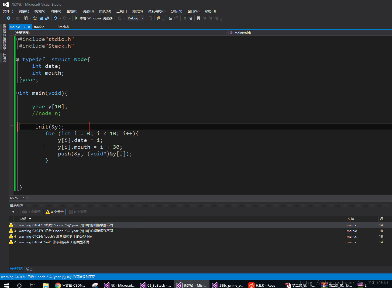Open the 帮助(H) menu

click(x=210, y=11)
